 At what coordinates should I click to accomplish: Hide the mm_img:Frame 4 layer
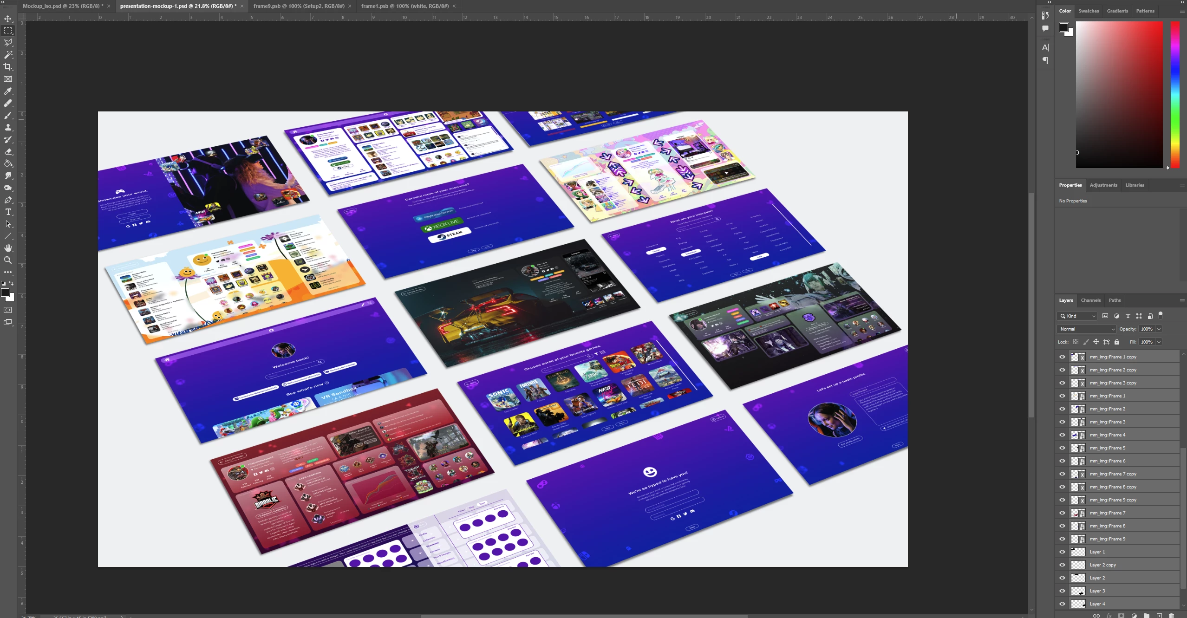pos(1062,435)
